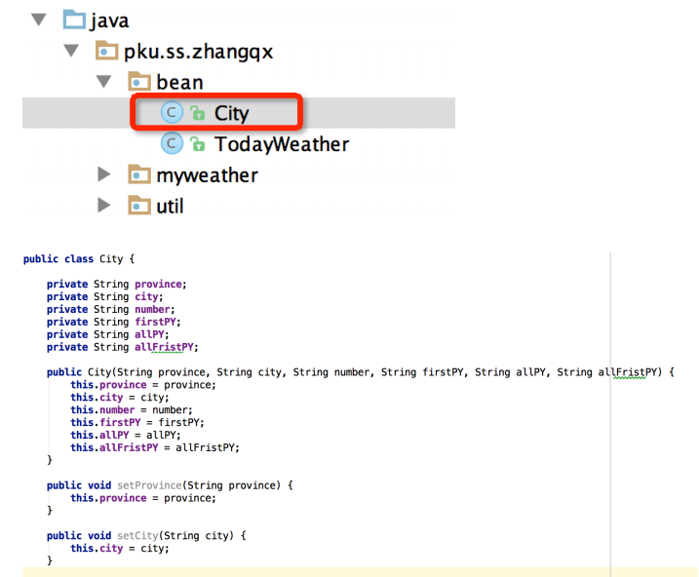Click the myweather package folder icon
The width and height of the screenshot is (699, 577).
(139, 175)
